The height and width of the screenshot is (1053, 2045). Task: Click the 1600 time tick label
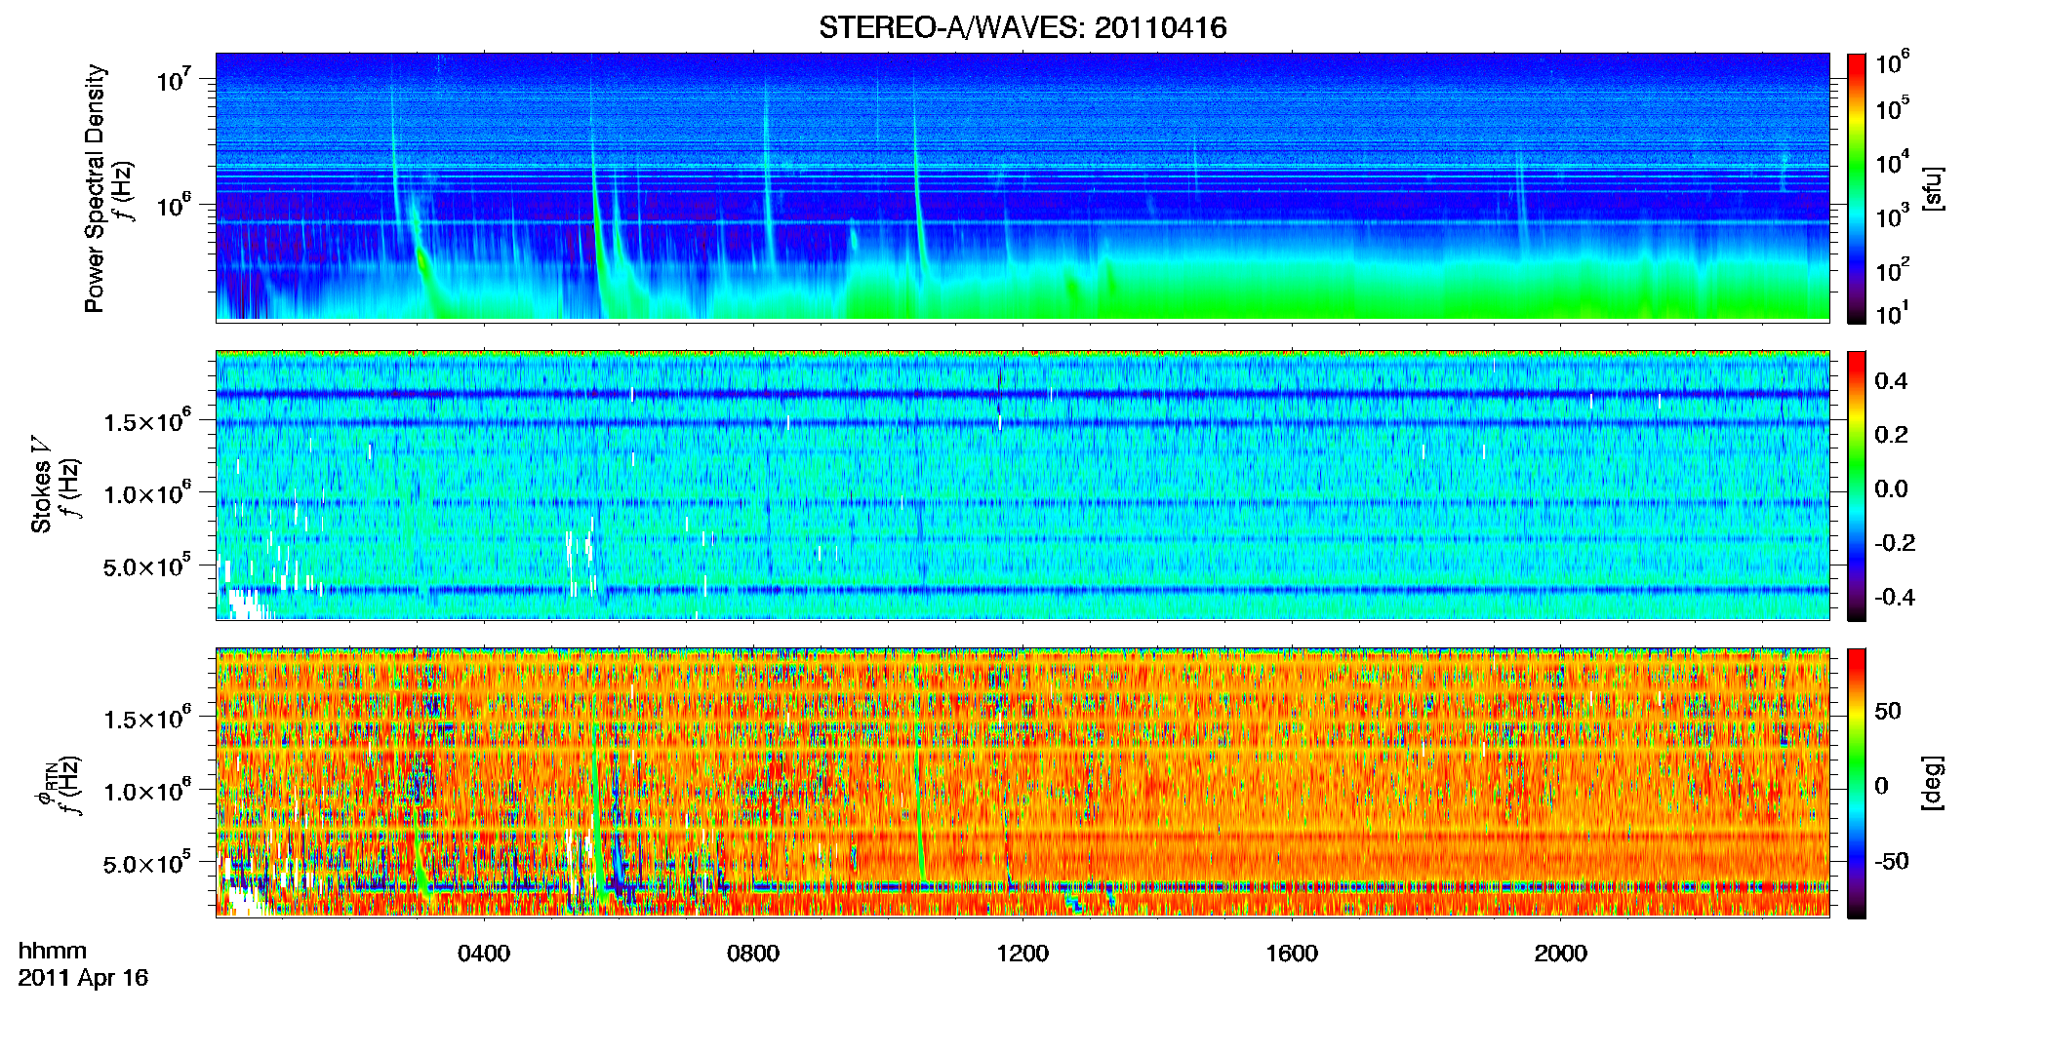(x=1292, y=954)
